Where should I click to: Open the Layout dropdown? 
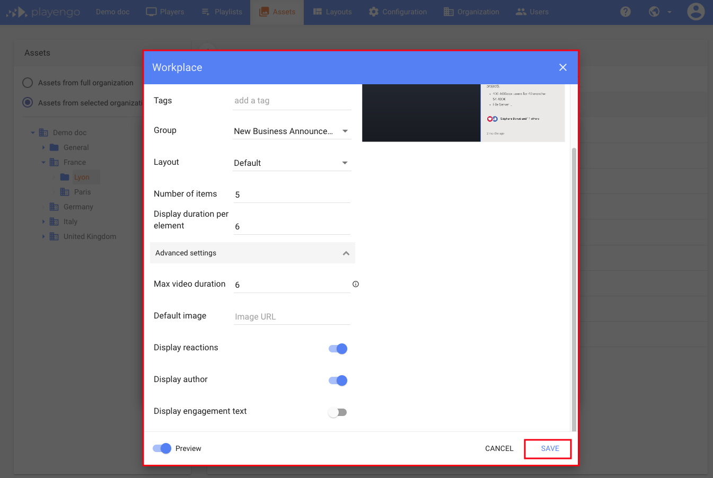[292, 163]
